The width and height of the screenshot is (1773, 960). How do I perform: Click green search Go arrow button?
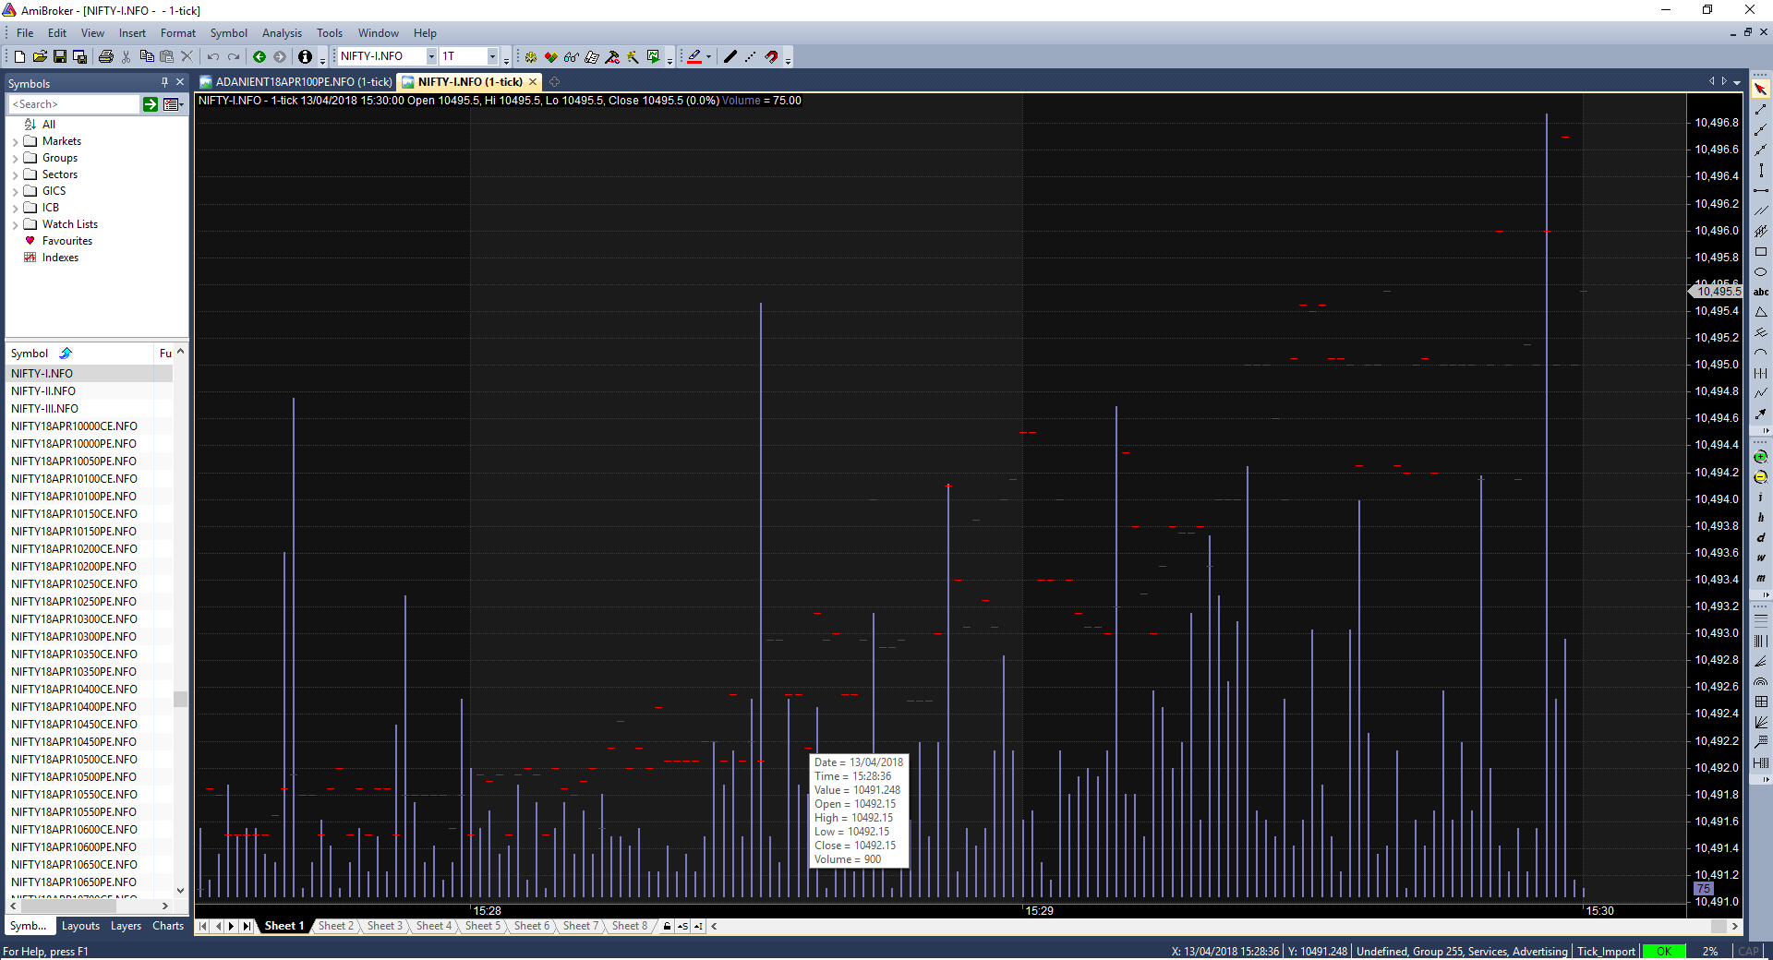151,105
